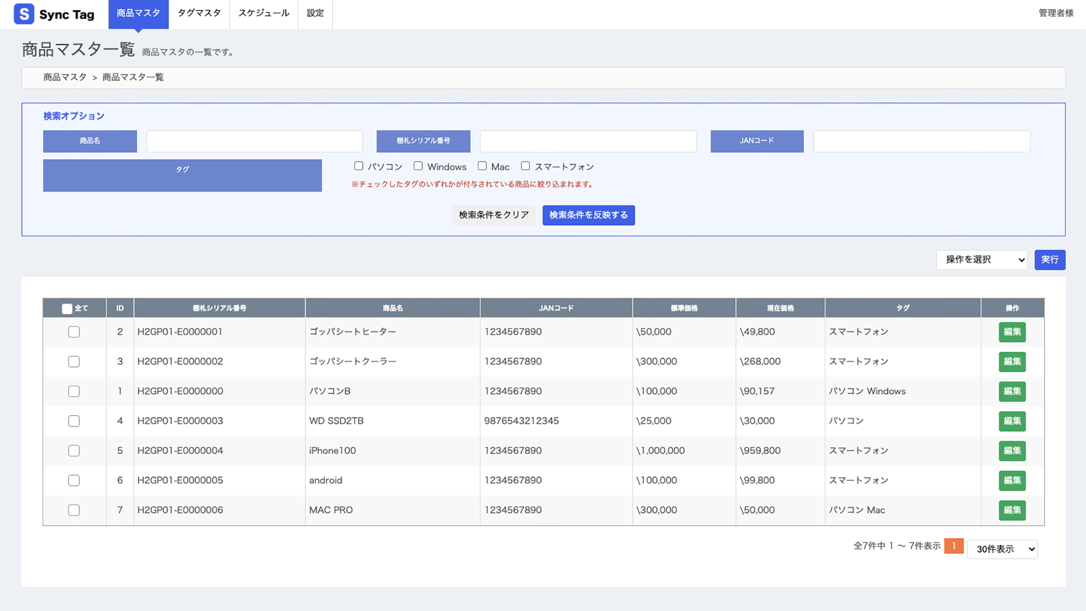This screenshot has width=1086, height=611.
Task: Click the Sync Tag logo icon
Action: coord(24,14)
